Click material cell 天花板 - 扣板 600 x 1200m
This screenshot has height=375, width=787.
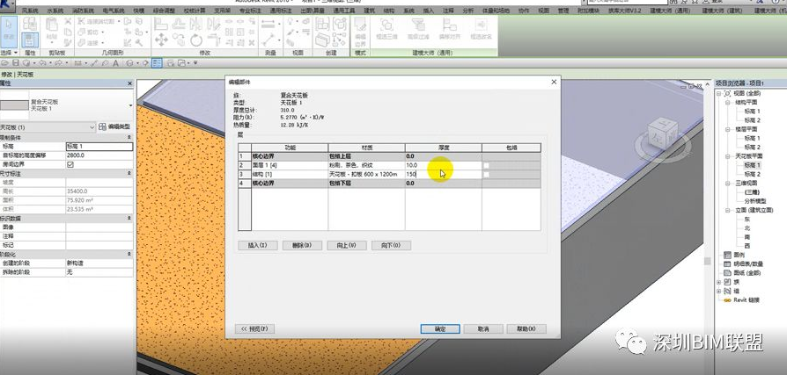(366, 174)
